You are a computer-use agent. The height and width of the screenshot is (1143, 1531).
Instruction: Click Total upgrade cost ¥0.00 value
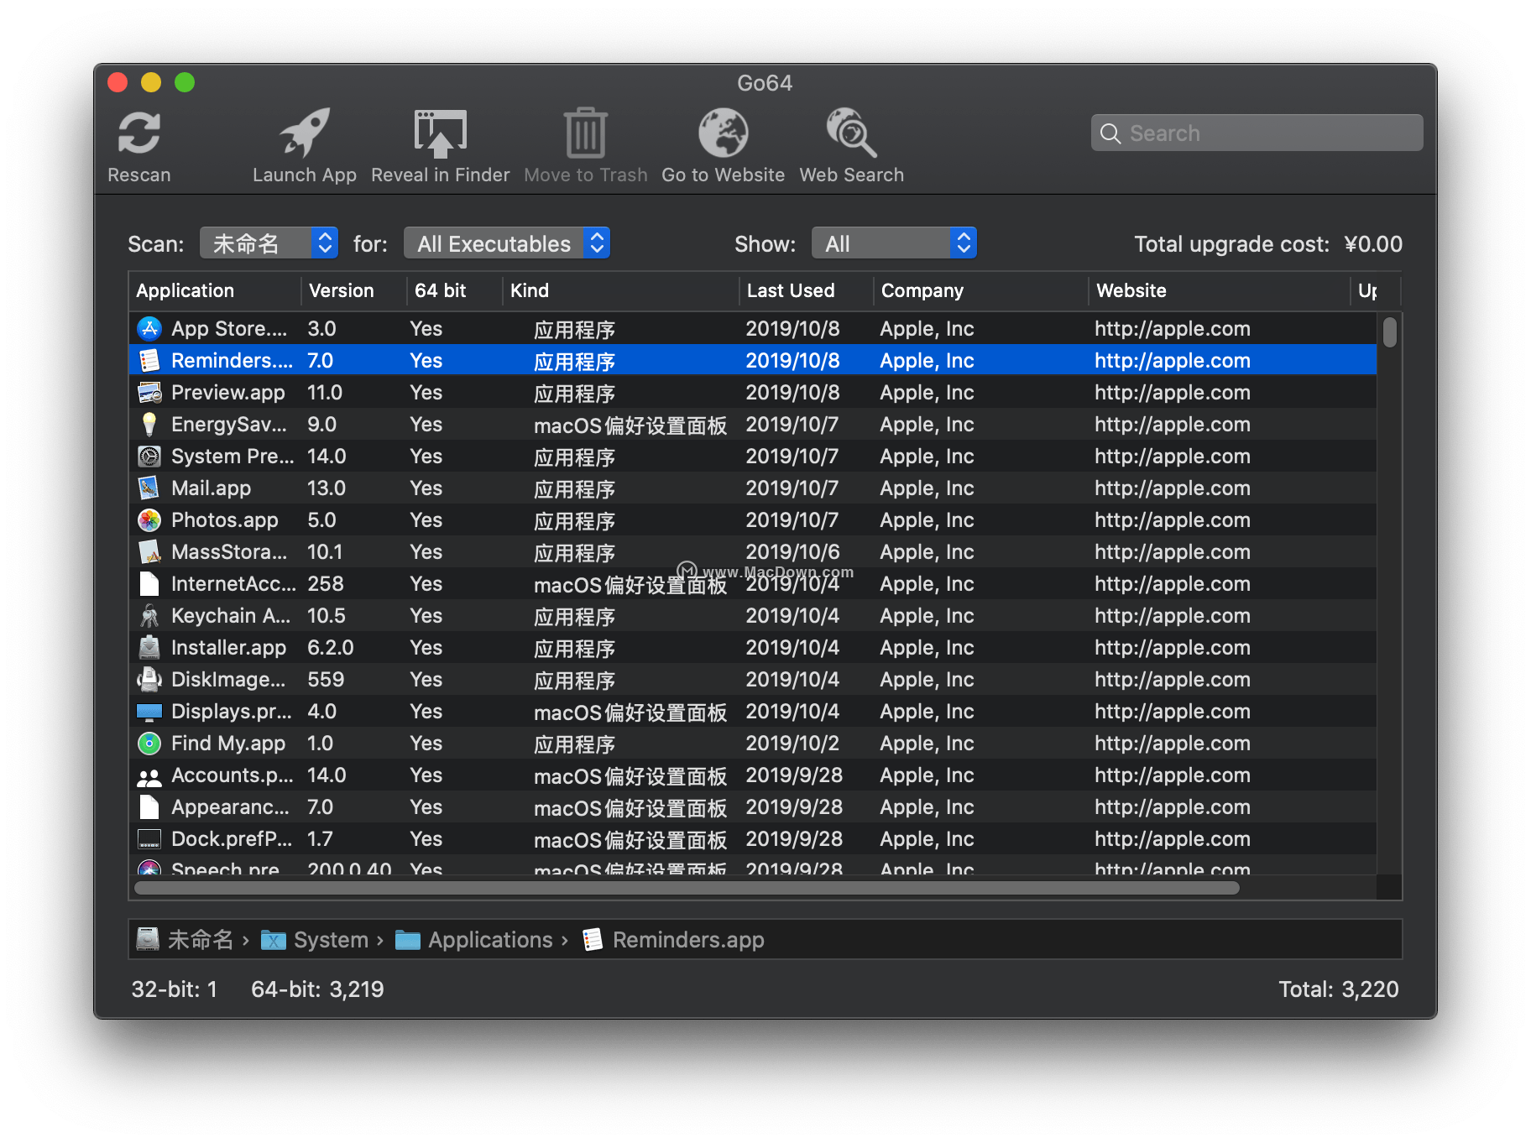coord(1373,244)
